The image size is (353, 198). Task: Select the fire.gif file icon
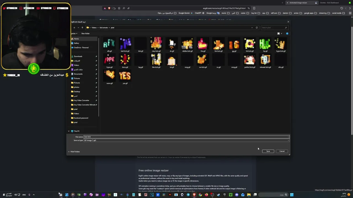(203, 44)
